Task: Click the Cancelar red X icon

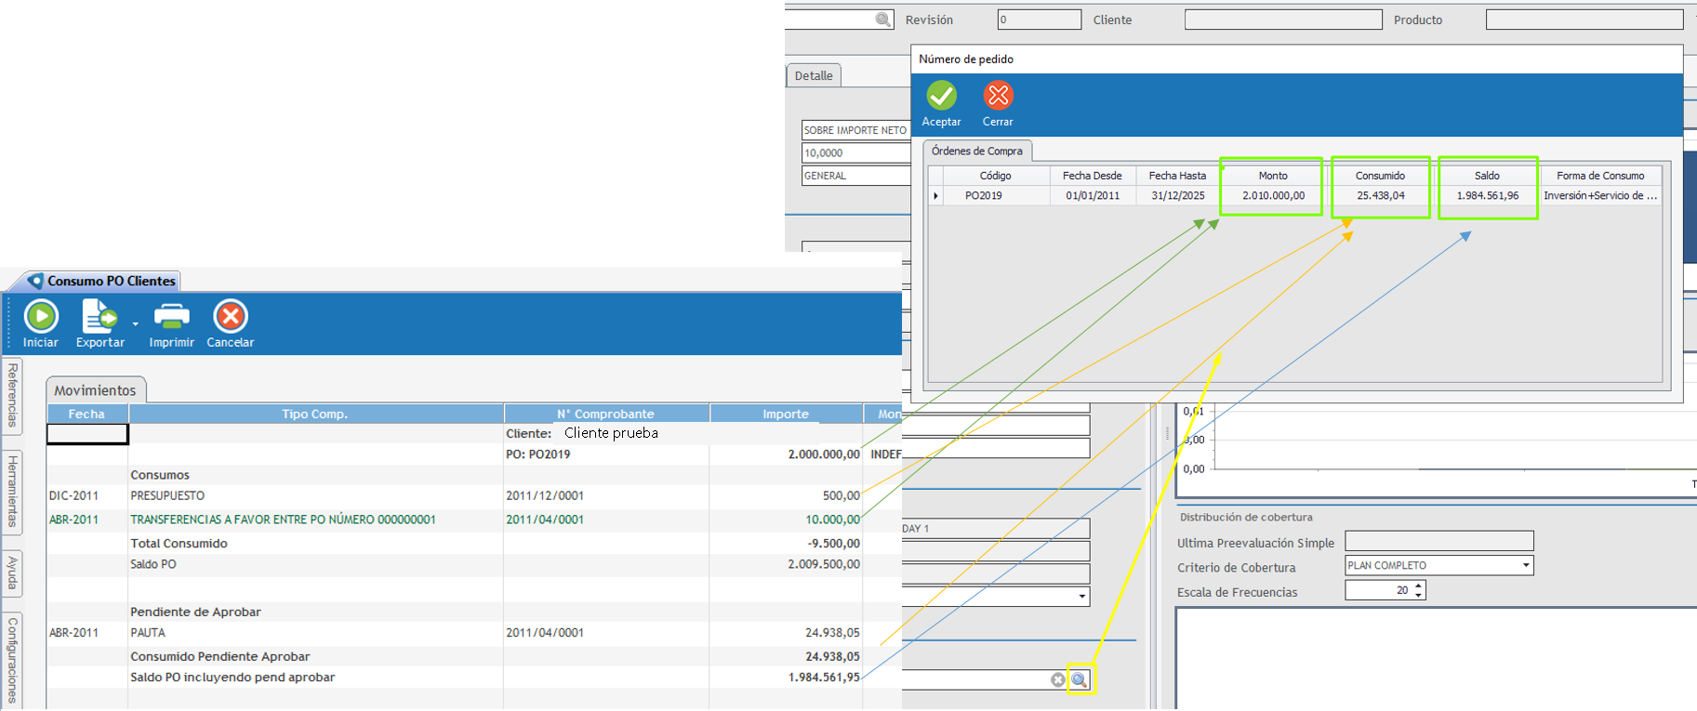Action: coord(230,317)
